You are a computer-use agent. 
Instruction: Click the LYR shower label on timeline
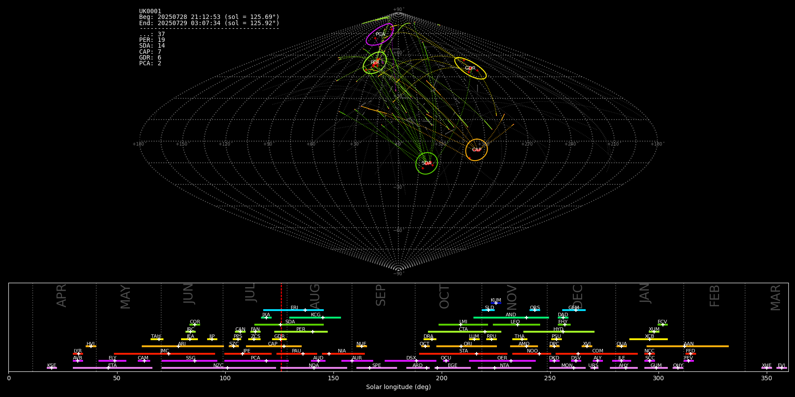pos(78,351)
